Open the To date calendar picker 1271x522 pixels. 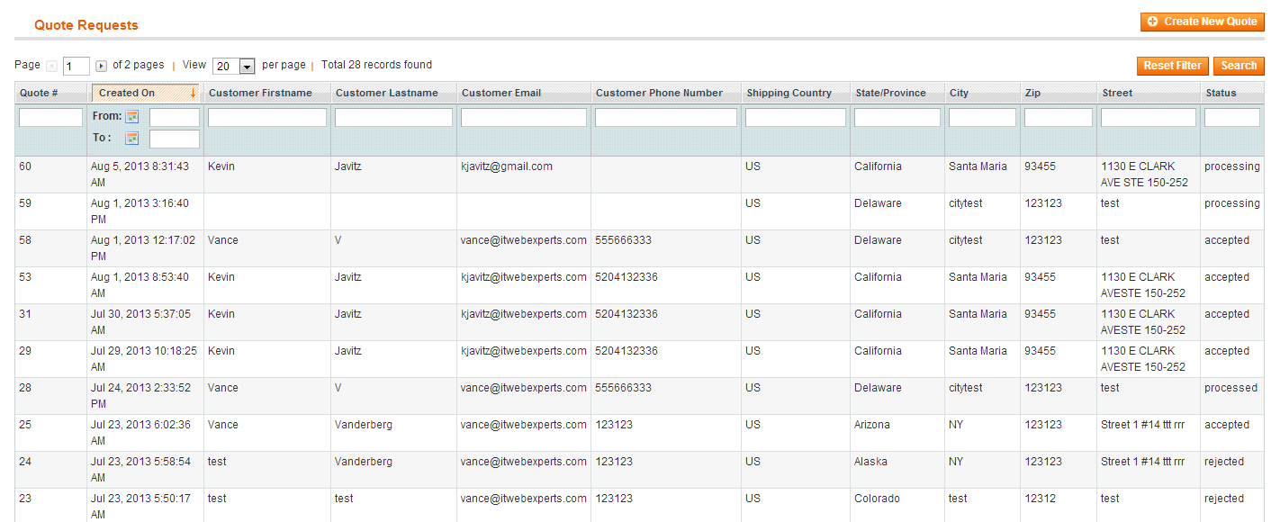tap(131, 139)
